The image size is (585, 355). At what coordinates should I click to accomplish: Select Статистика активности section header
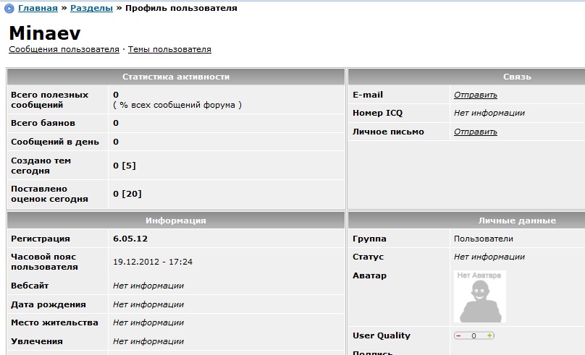click(x=176, y=77)
